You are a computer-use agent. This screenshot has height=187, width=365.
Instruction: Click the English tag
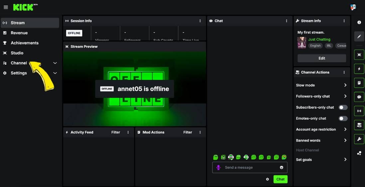(x=315, y=46)
